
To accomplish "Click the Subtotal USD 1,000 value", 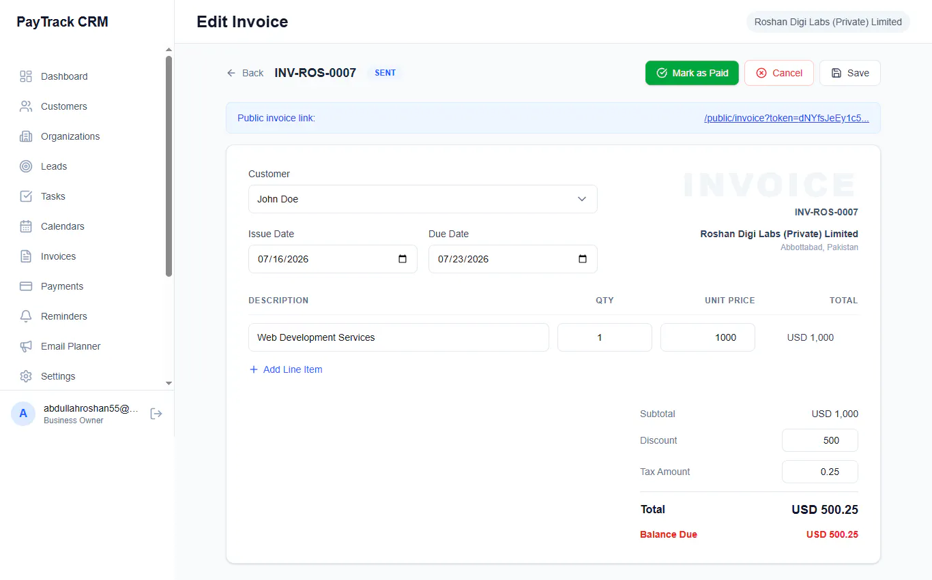I will pos(835,414).
